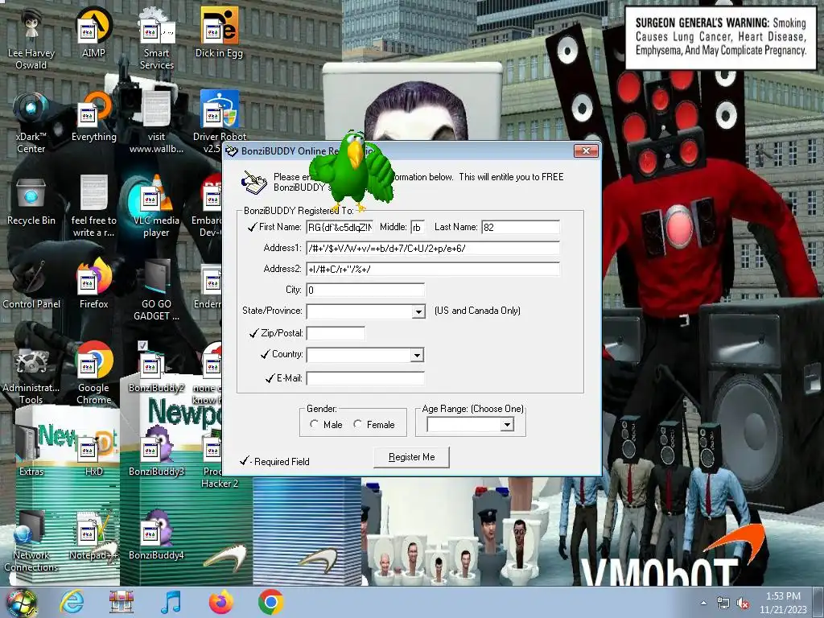824x618 pixels.
Task: Open Smart Services desktop icon
Action: (157, 39)
